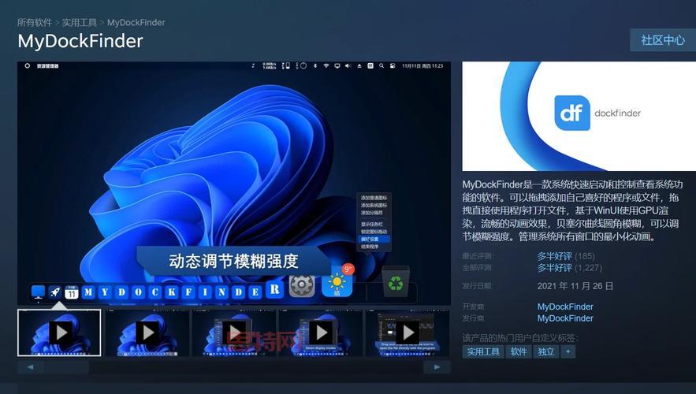Play the third video thumbnail

pos(234,333)
